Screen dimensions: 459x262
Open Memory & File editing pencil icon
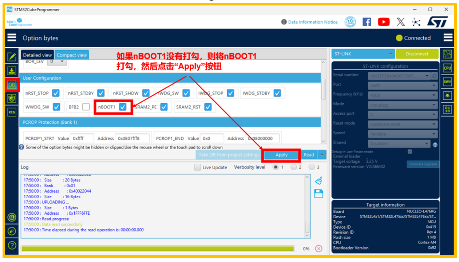(12, 57)
